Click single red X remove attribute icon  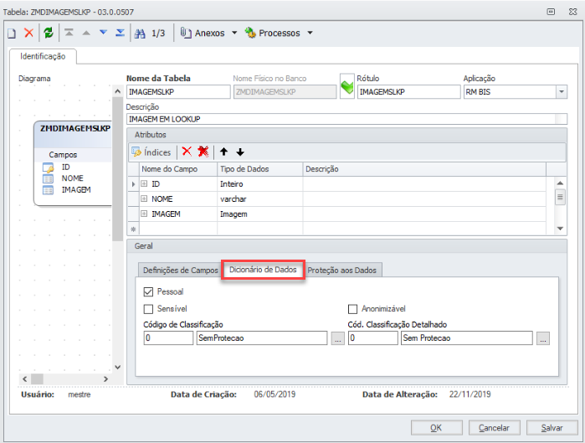coord(187,152)
